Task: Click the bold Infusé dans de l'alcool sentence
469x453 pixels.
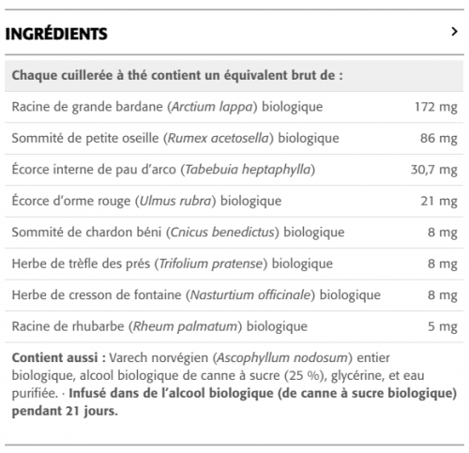Action: pos(234,402)
